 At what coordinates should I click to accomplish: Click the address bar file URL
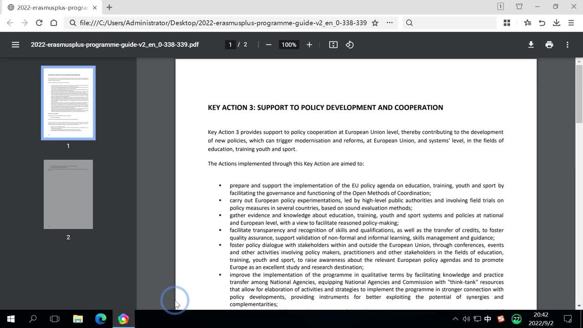click(223, 23)
